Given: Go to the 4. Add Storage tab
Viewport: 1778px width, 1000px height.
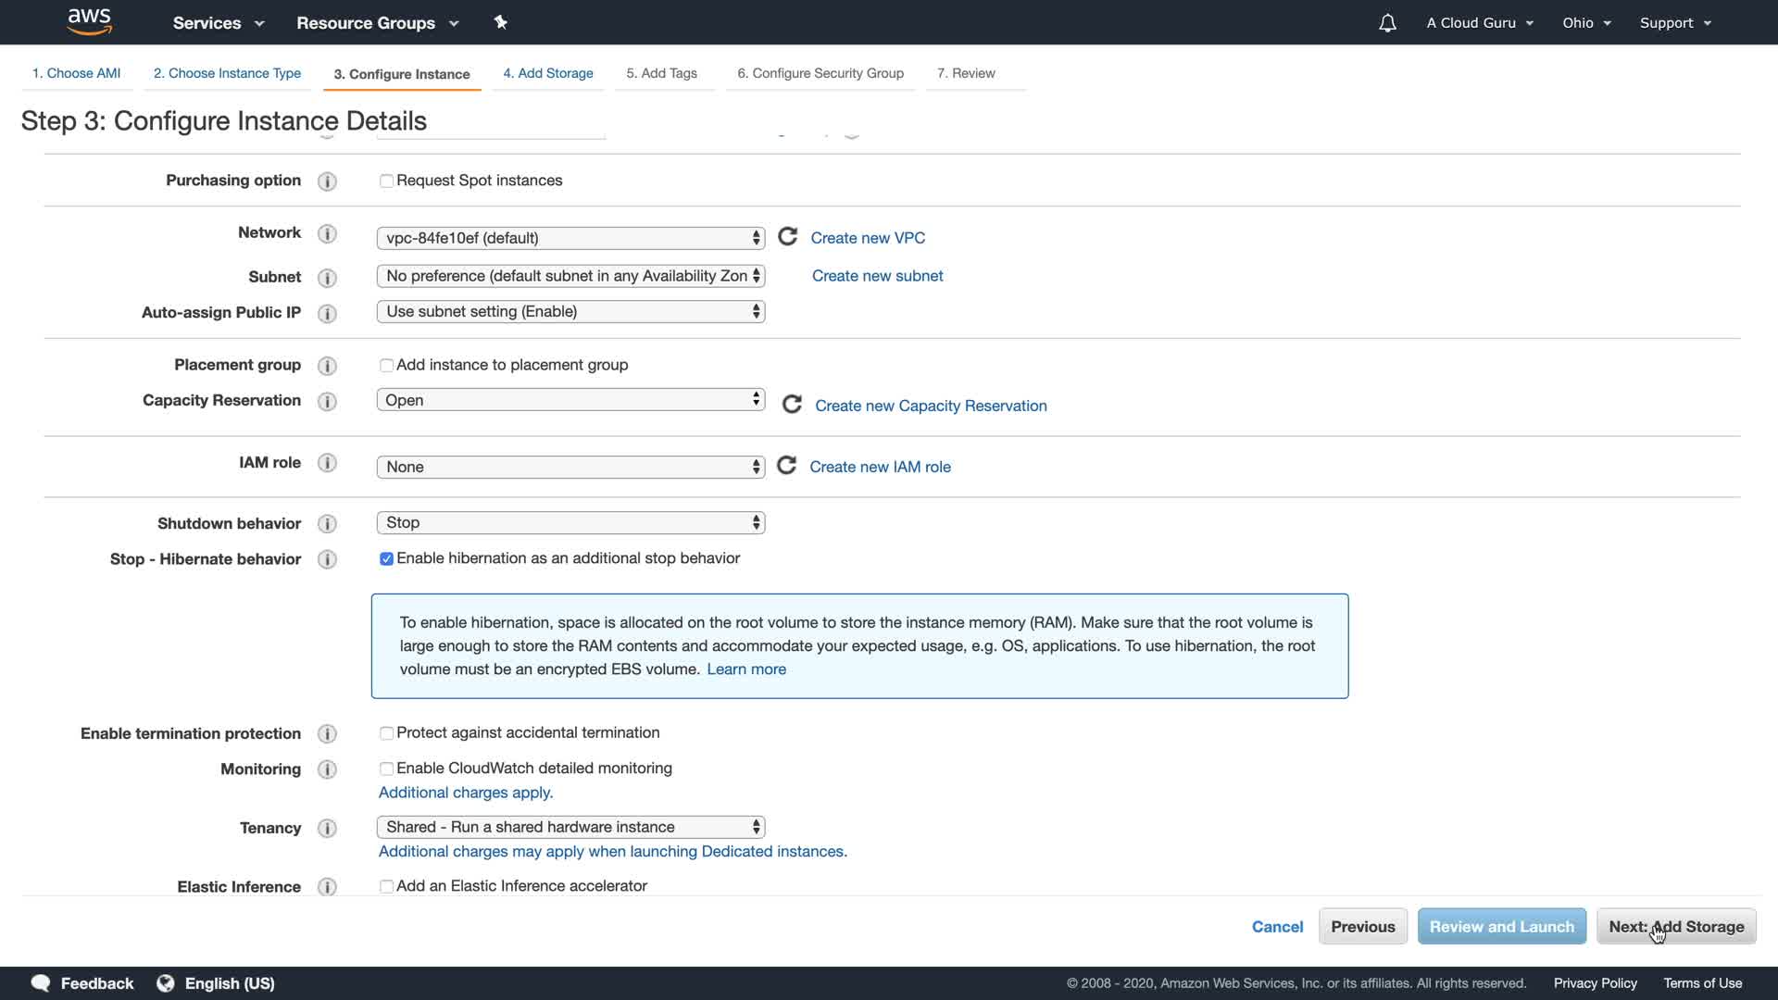Looking at the screenshot, I should coord(547,73).
